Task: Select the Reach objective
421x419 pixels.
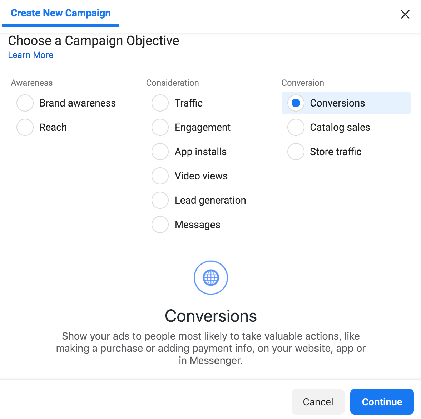Action: [x=25, y=127]
